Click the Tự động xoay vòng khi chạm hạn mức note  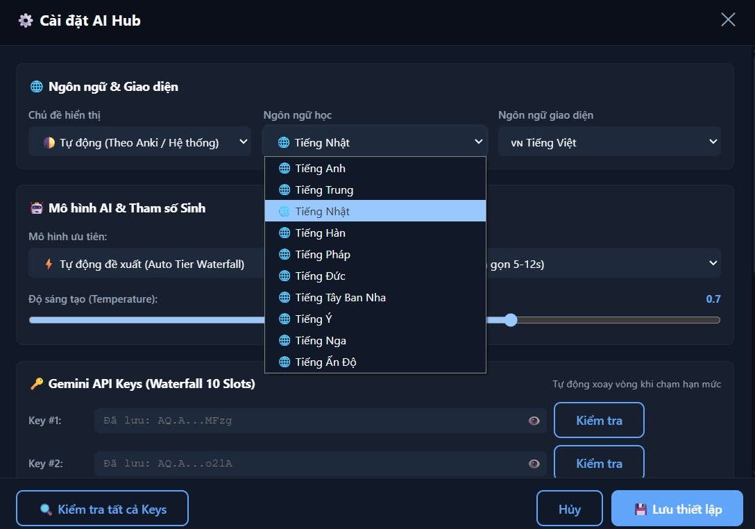[636, 384]
